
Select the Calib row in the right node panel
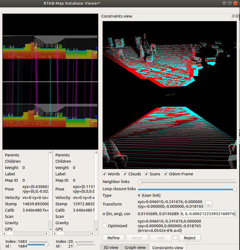point(60,210)
